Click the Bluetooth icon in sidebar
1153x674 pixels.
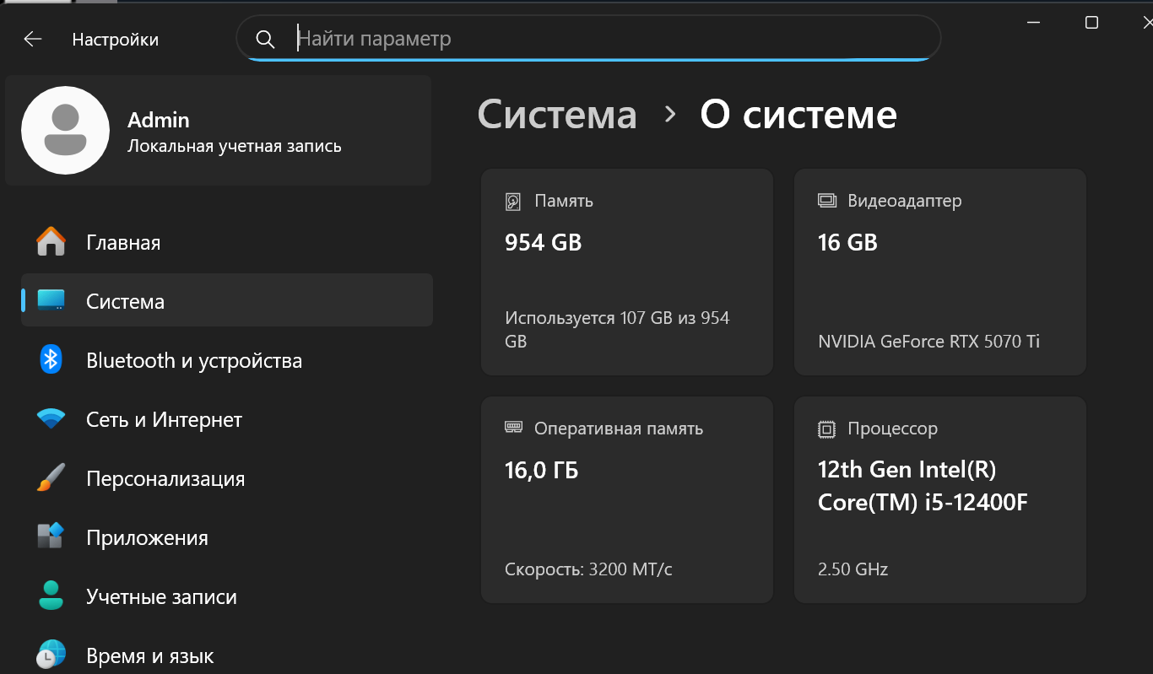(51, 360)
